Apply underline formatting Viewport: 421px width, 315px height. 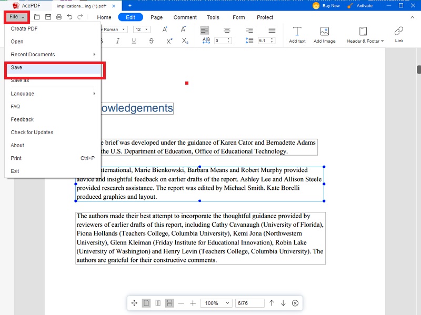pos(134,41)
